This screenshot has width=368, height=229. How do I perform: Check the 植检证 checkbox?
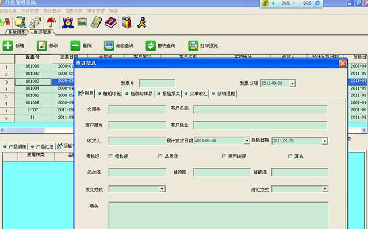pos(110,156)
